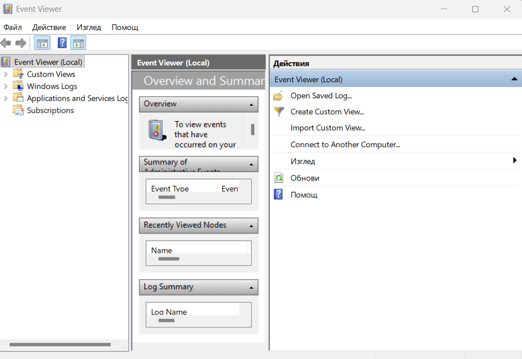
Task: Collapse Summary of Administrative Events section
Action: 252,164
